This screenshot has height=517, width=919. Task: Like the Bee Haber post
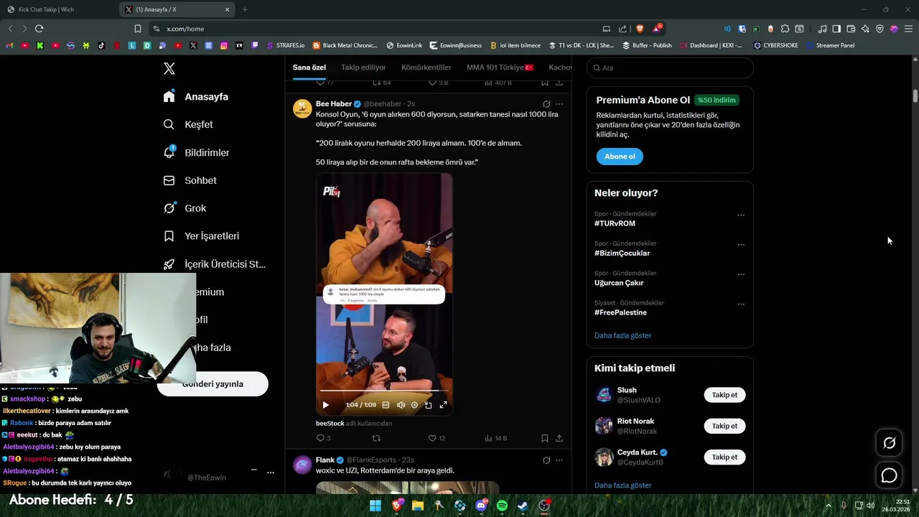[x=437, y=438]
